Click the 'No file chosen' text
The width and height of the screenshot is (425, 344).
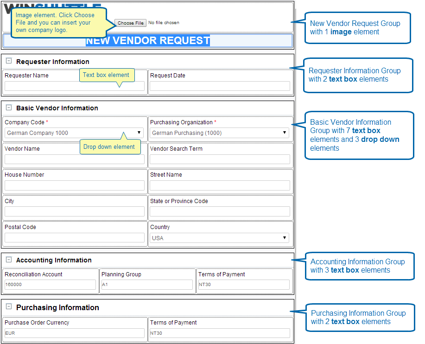pos(164,23)
